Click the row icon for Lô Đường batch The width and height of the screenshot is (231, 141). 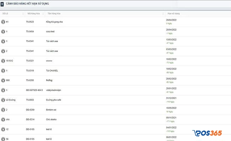tap(3, 100)
